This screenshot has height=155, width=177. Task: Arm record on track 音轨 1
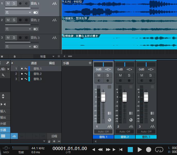20,3
